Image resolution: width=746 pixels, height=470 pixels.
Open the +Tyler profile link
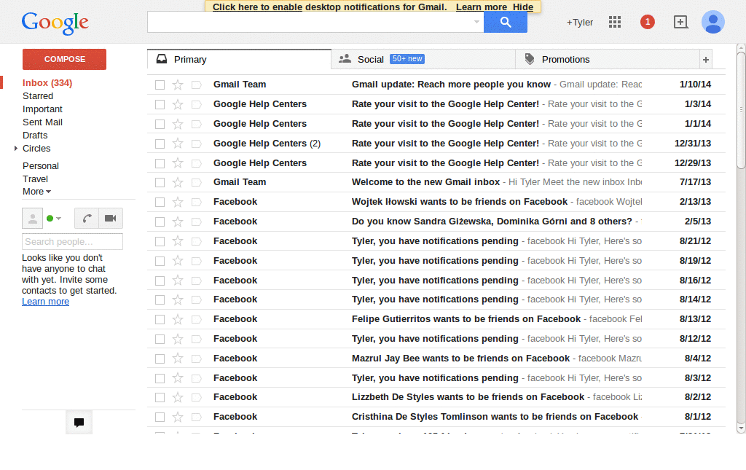579,23
